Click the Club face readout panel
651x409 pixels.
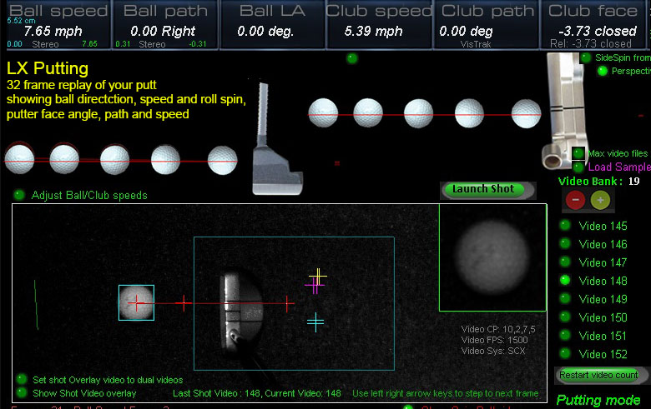tap(593, 25)
